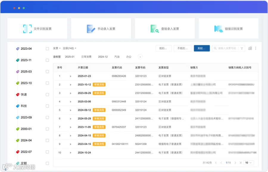The width and height of the screenshot is (268, 172).
Task: Select the 日常消费 tag filter
Action: [x=86, y=57]
